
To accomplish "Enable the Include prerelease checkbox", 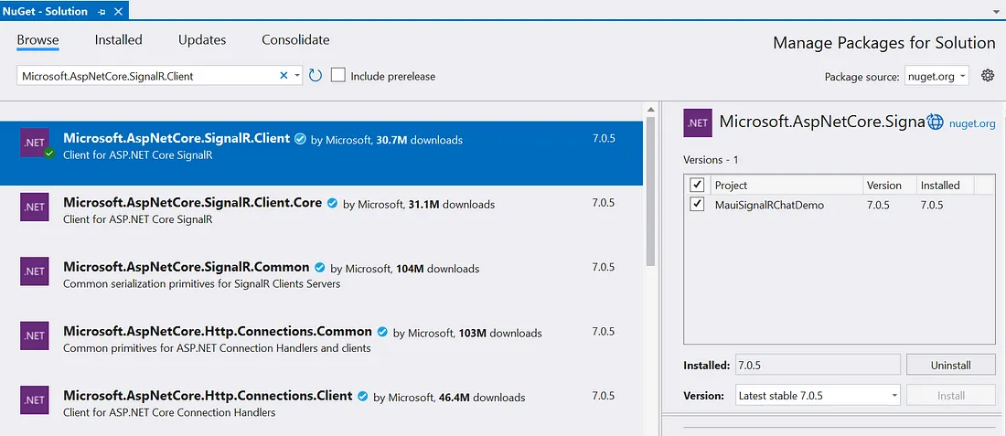I will point(338,76).
